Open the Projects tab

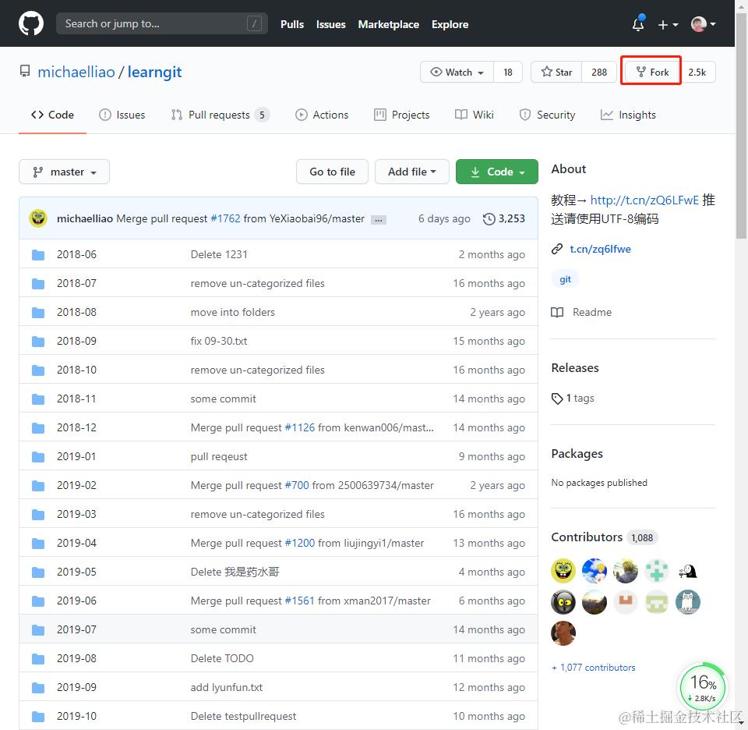pos(402,115)
